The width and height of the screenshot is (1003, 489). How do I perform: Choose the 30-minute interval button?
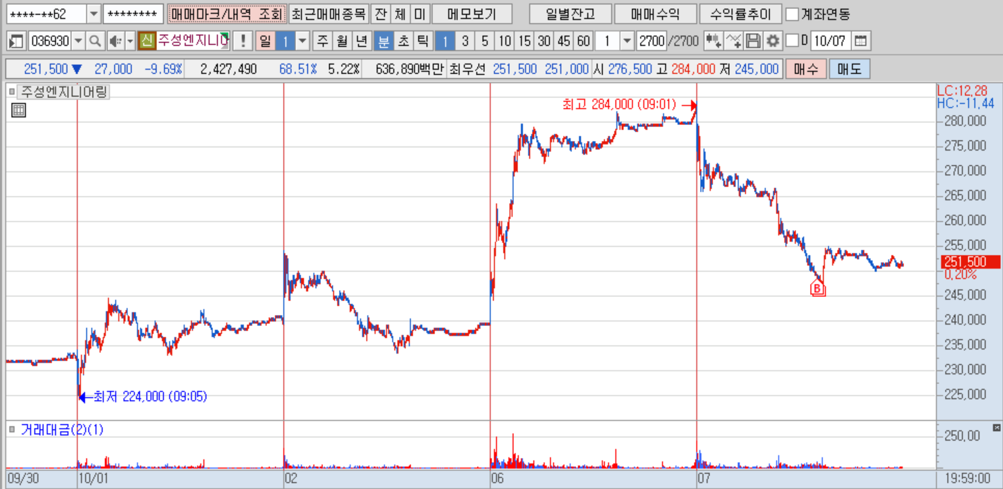[544, 41]
